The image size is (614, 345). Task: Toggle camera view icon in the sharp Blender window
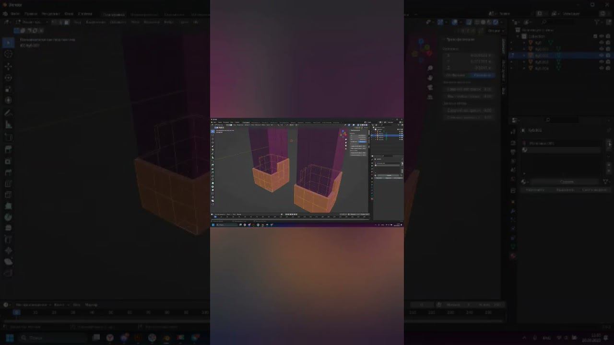pos(346,146)
